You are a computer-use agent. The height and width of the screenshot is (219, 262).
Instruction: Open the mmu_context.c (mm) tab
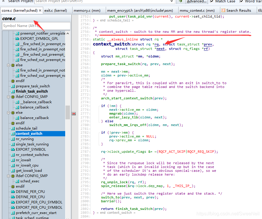197,11
